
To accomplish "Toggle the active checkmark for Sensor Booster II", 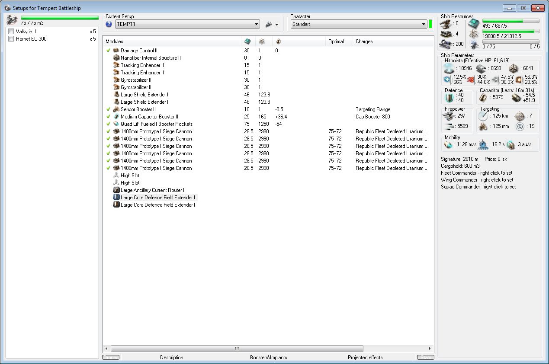I will point(109,109).
